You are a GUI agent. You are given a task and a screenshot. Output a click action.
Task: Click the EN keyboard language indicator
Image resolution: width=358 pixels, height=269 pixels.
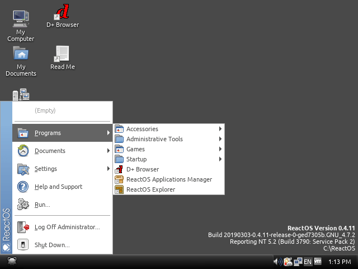[x=308, y=262]
